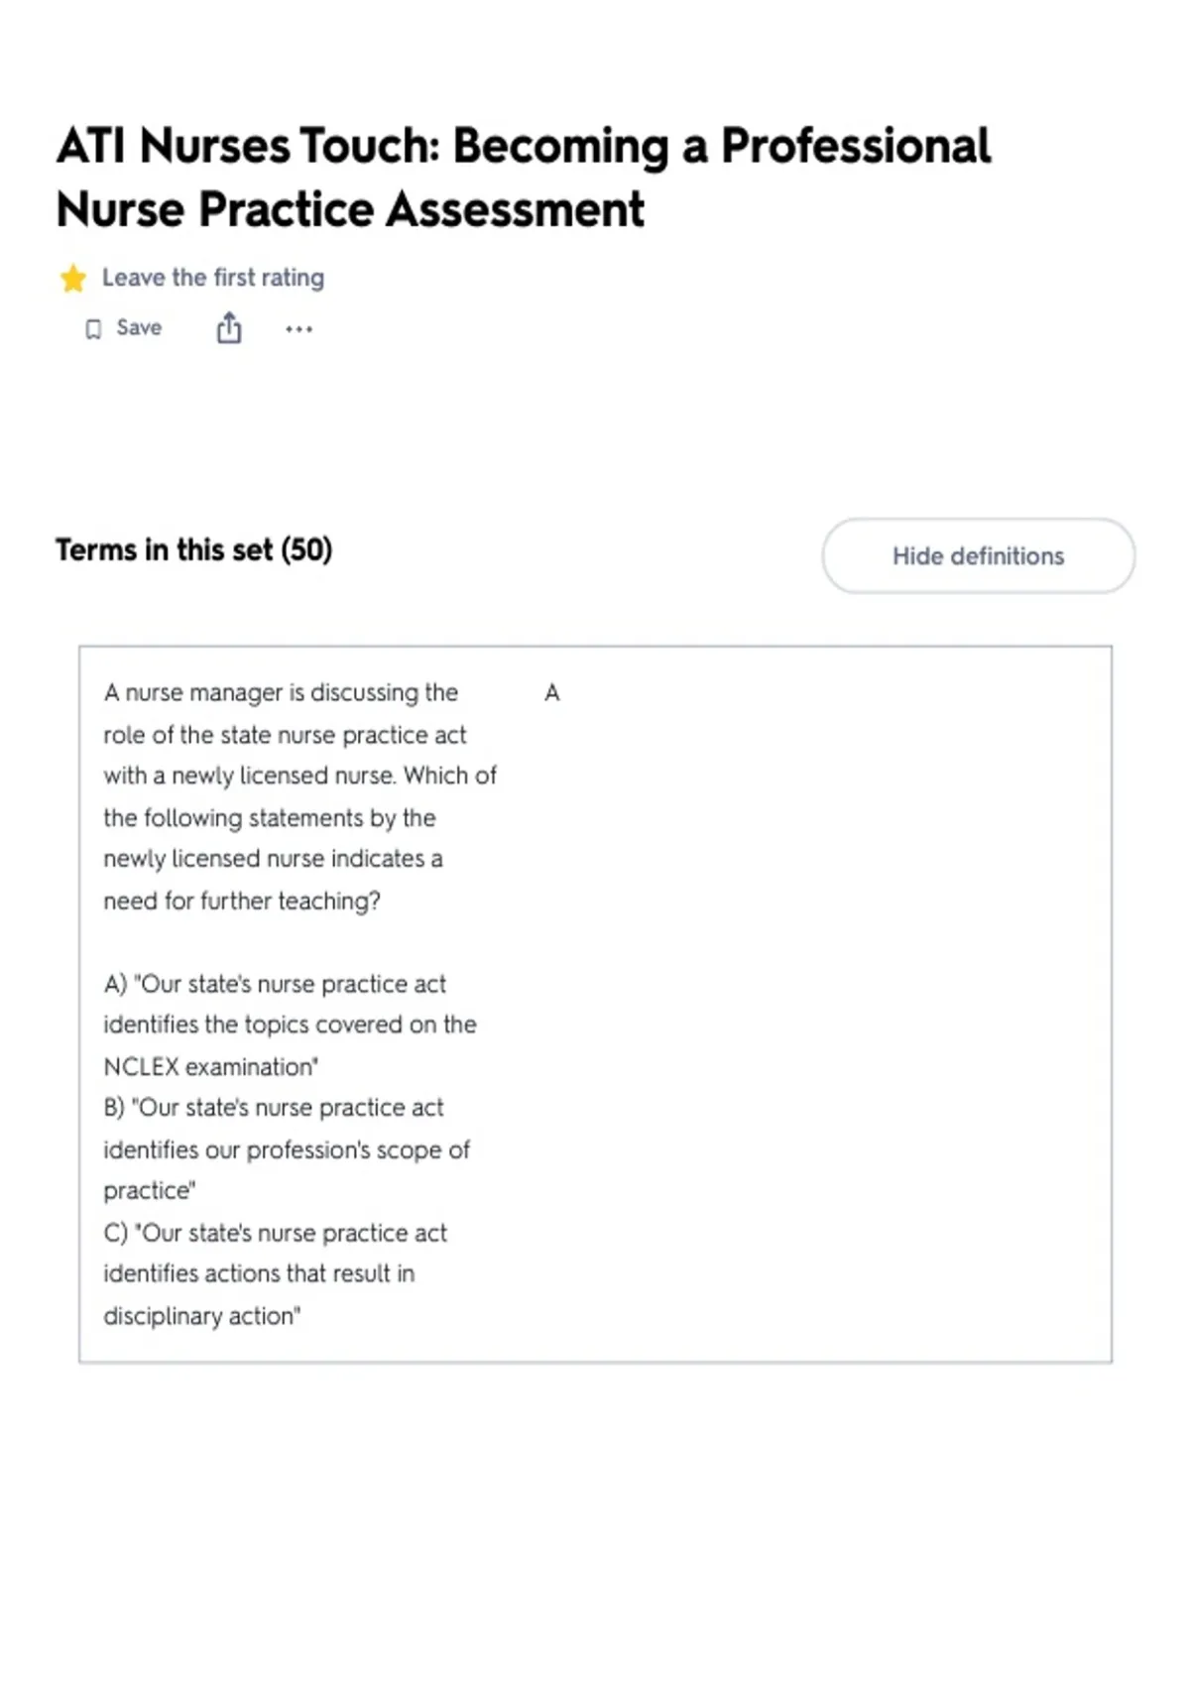1190x1686 pixels.
Task: Click the definition answer 'A'
Action: click(552, 693)
